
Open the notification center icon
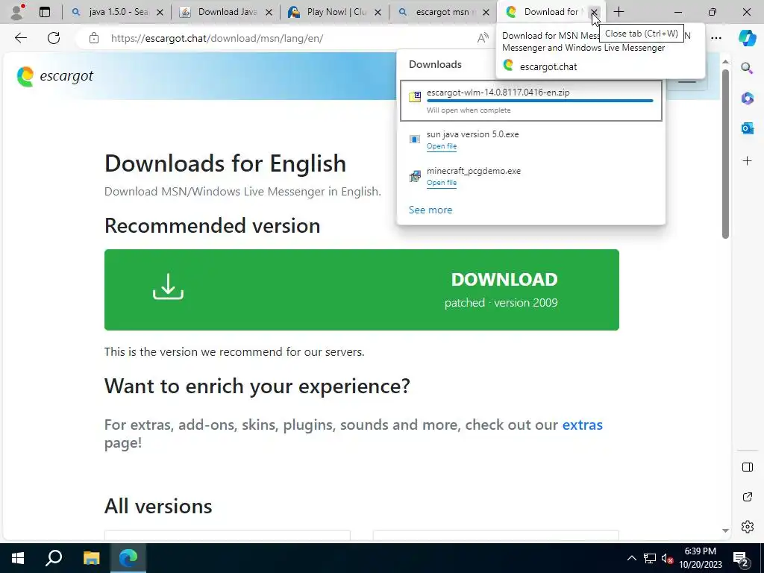pos(740,558)
